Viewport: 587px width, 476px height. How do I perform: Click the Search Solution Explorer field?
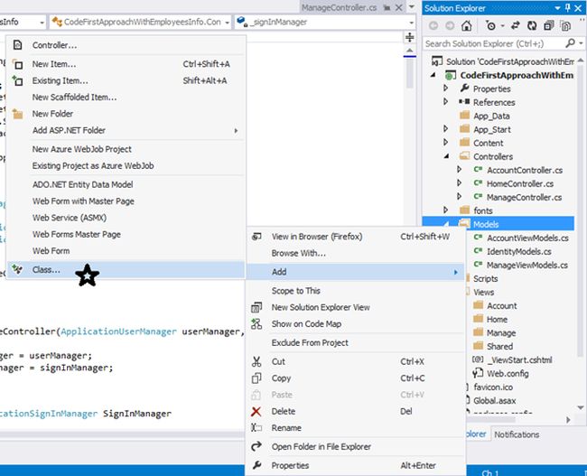(x=494, y=43)
